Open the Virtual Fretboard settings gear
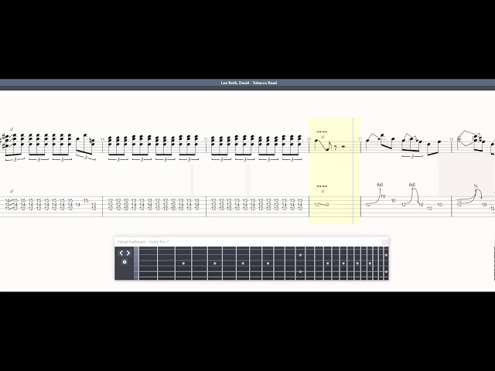Viewport: 495px width, 371px height. 125,262
